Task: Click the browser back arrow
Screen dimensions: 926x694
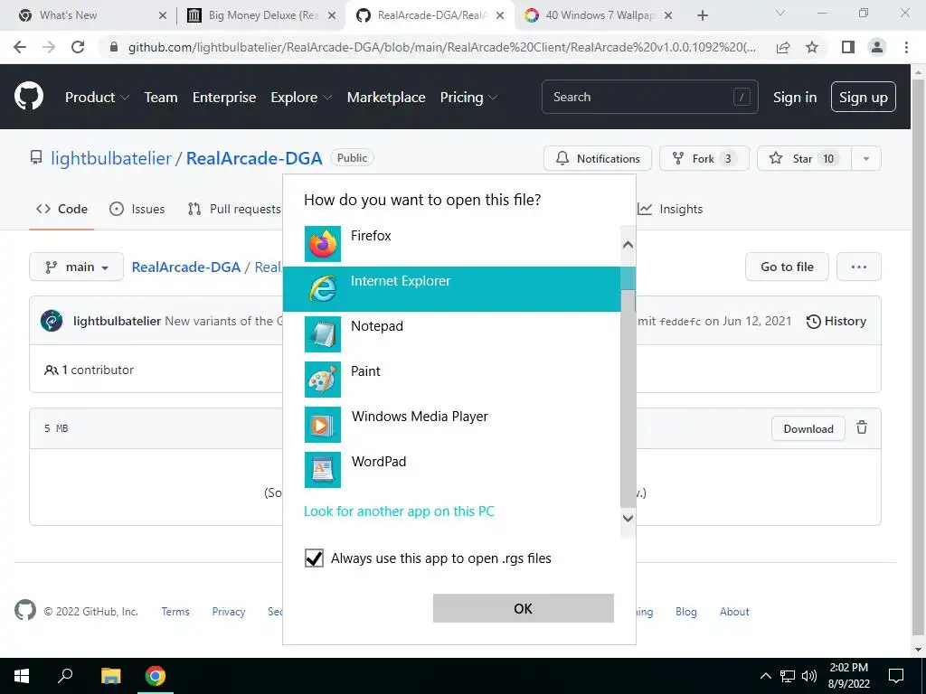Action: coord(20,47)
